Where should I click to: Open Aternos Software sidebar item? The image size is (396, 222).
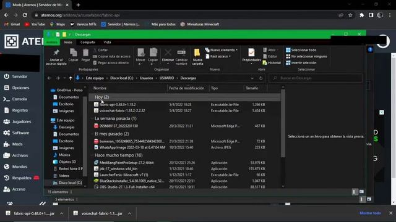[17, 133]
